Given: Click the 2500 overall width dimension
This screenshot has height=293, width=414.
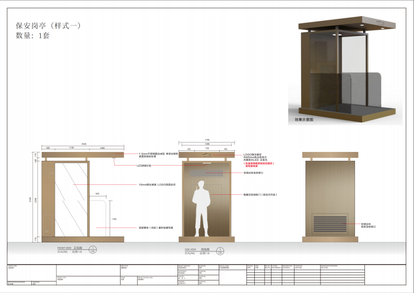Looking at the screenshot, I should [83, 145].
